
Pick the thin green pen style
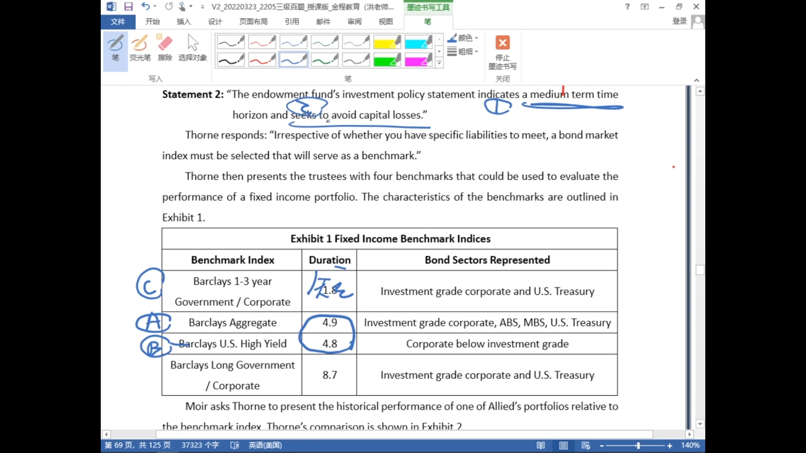point(324,42)
